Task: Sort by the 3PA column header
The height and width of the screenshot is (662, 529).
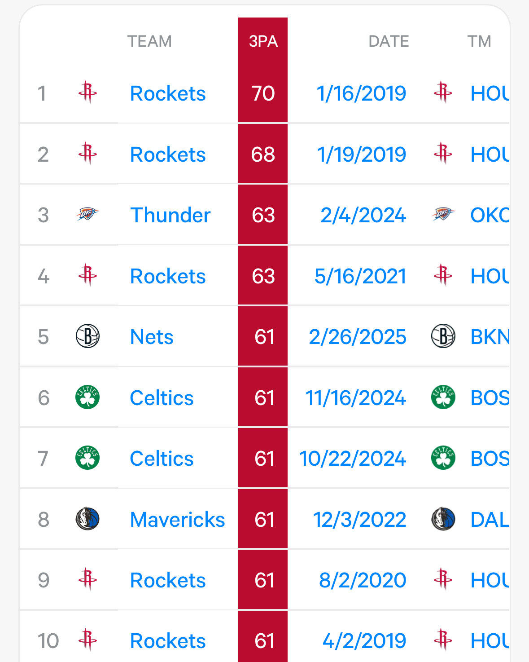Action: click(263, 41)
